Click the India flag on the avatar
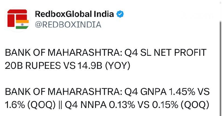 (x=22, y=24)
